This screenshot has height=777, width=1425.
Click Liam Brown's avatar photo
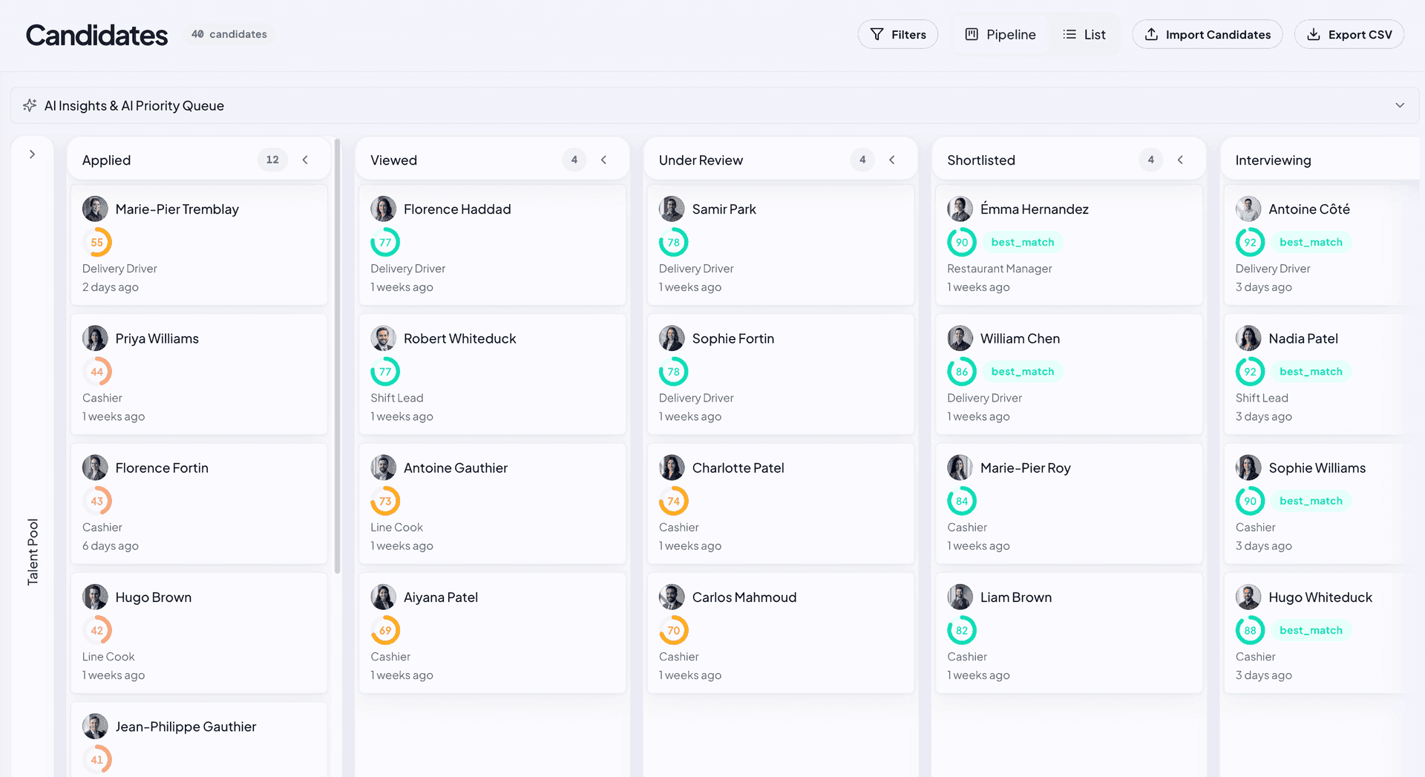tap(960, 597)
